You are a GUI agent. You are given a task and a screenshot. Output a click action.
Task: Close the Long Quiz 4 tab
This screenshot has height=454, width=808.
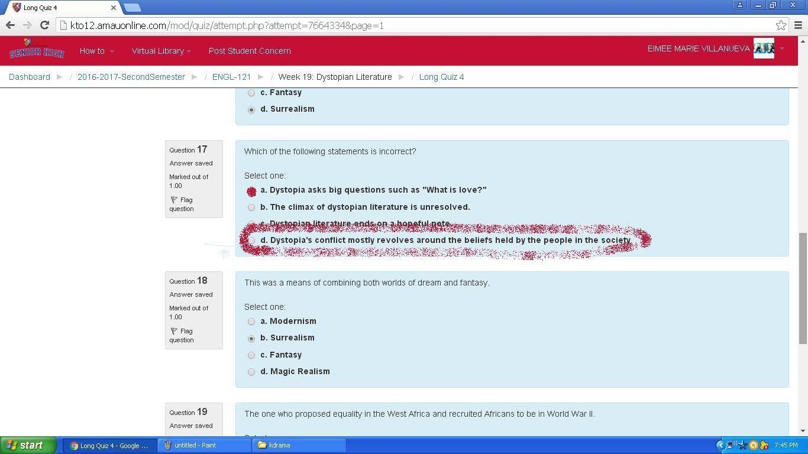(114, 8)
